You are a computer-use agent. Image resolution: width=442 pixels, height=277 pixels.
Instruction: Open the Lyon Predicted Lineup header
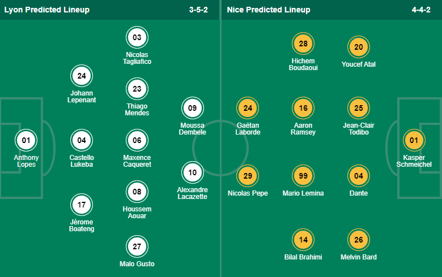point(46,10)
